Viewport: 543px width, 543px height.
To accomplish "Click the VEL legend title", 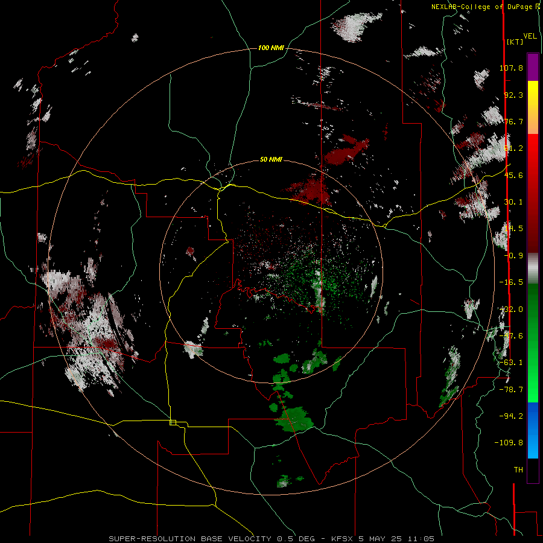I will point(530,36).
